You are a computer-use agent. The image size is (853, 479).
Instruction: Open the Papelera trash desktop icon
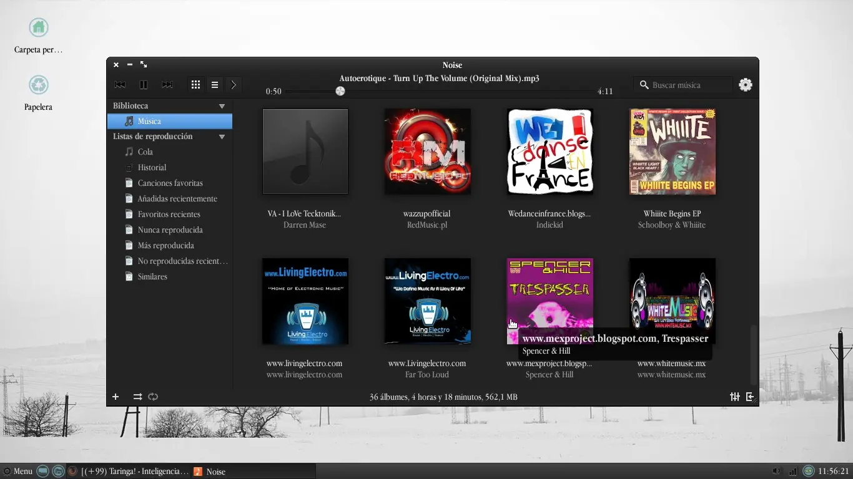coord(39,94)
